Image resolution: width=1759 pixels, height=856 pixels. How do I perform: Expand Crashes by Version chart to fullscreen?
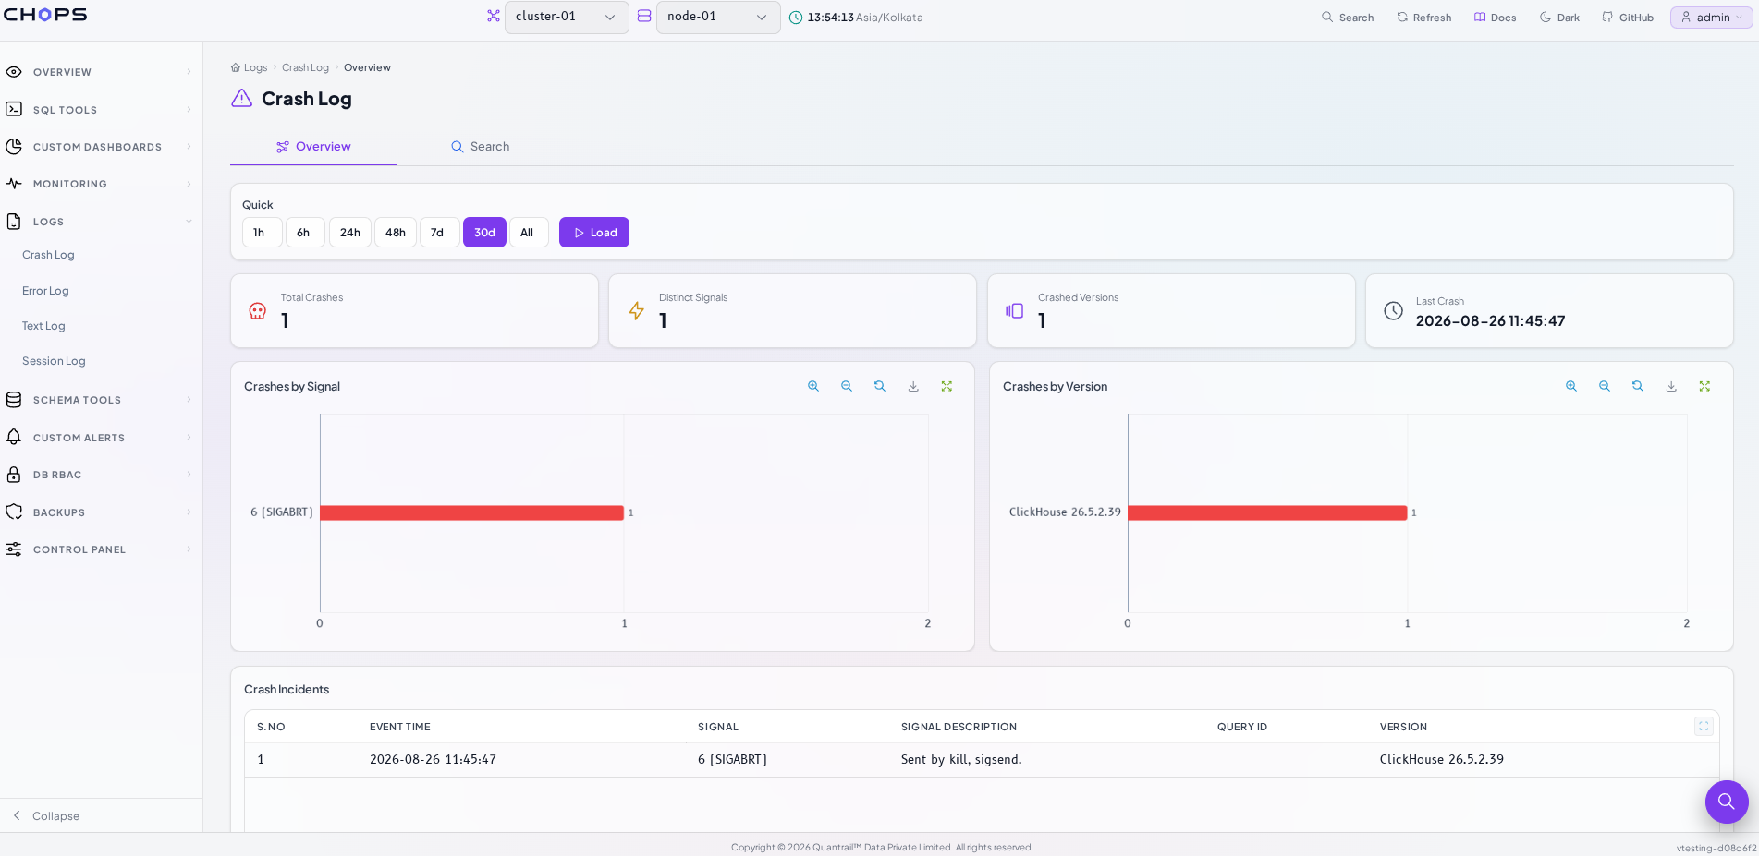[x=1704, y=386]
